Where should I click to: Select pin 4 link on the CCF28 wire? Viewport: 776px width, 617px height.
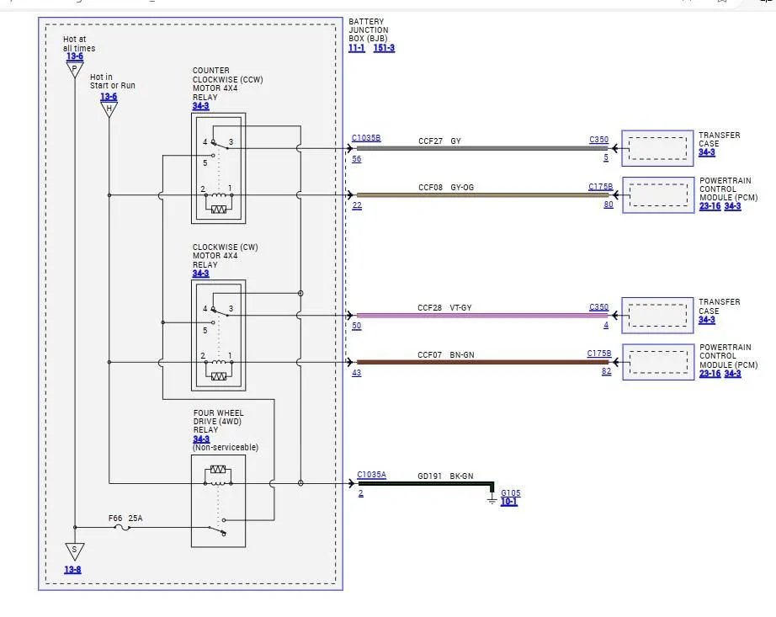pyautogui.click(x=606, y=325)
